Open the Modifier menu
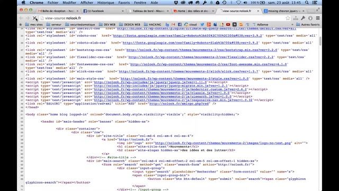Screen dimensions: 339x191 tap(69, 3)
